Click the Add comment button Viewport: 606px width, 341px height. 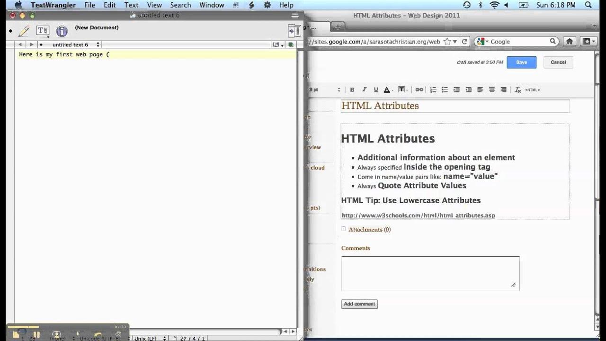[359, 304]
